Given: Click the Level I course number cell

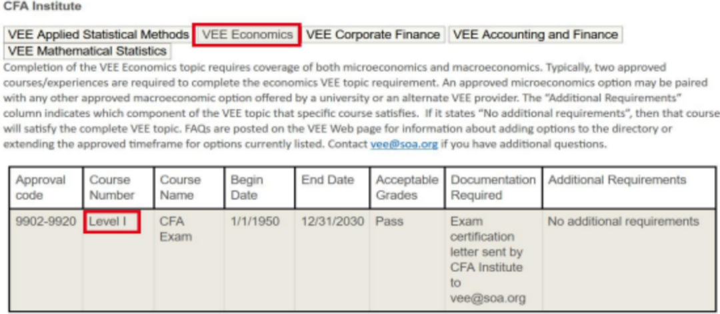Looking at the screenshot, I should (x=112, y=222).
